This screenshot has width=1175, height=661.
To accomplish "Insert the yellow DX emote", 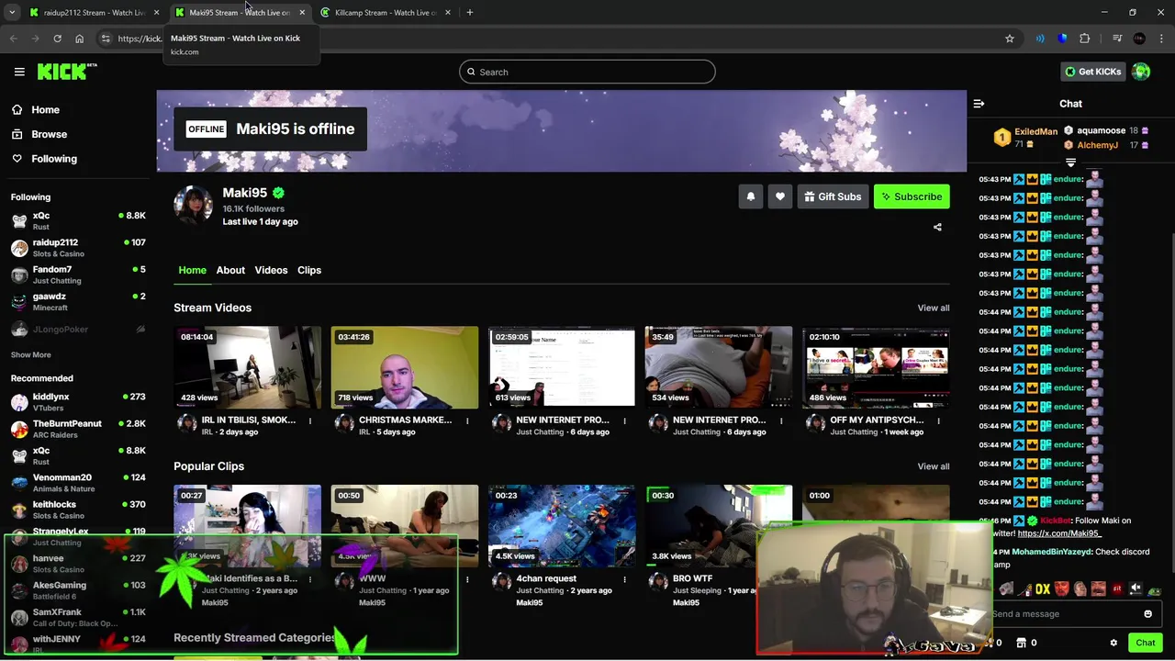I will (x=1043, y=589).
